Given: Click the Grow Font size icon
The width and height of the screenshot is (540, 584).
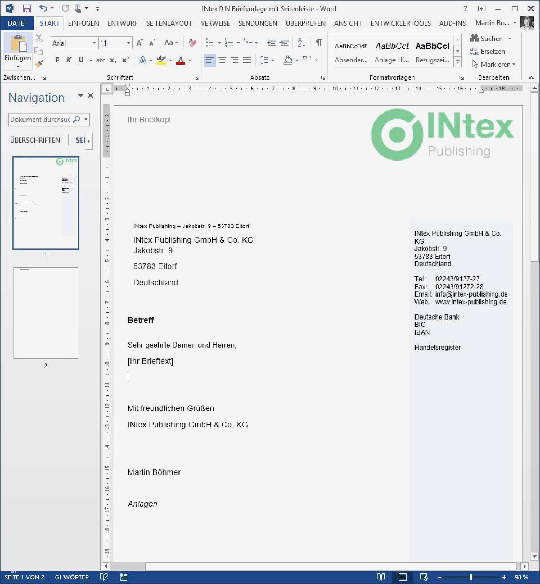Looking at the screenshot, I should [x=139, y=43].
